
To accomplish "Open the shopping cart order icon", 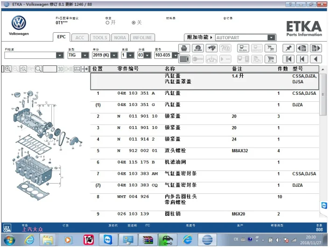I will tap(271, 59).
